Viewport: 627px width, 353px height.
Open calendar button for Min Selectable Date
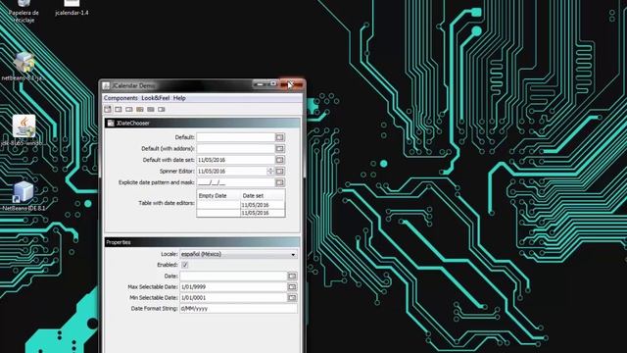(292, 297)
